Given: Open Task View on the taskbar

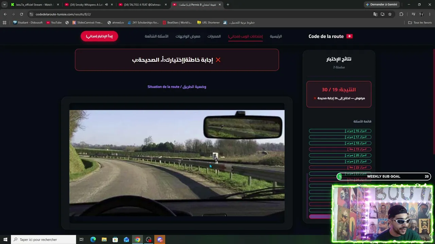Looking at the screenshot, I should (82, 240).
